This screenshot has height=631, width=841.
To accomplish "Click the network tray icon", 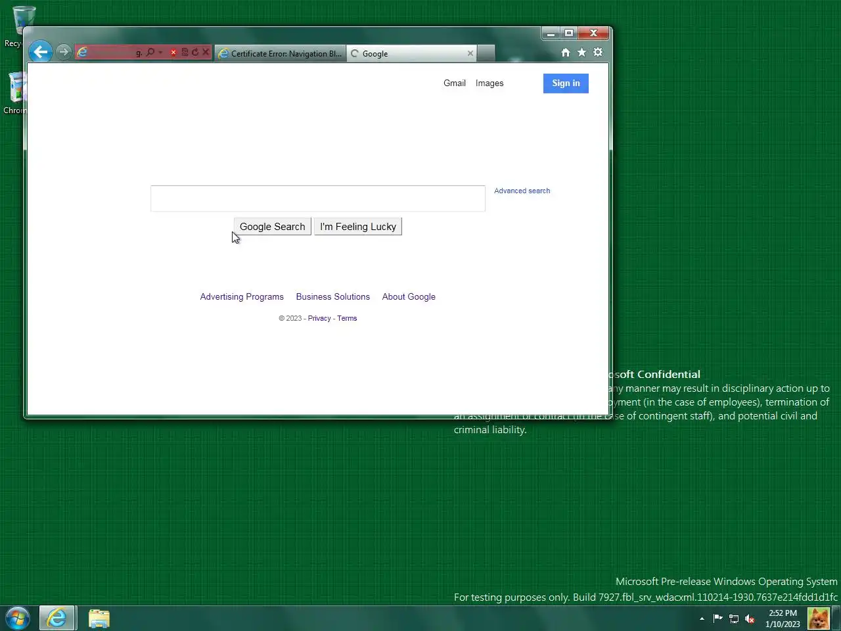I will point(734,619).
